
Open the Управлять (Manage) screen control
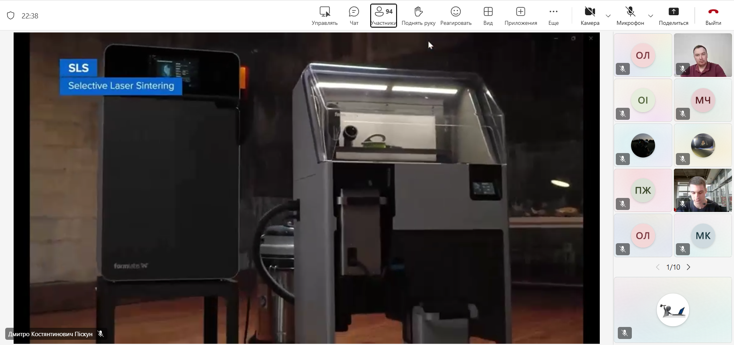[x=325, y=16]
